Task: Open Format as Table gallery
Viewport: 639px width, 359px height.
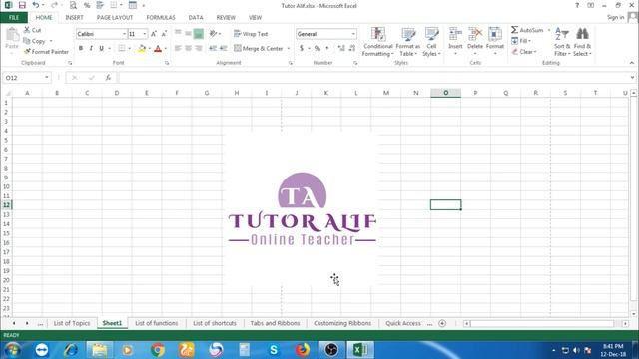Action: coord(408,42)
